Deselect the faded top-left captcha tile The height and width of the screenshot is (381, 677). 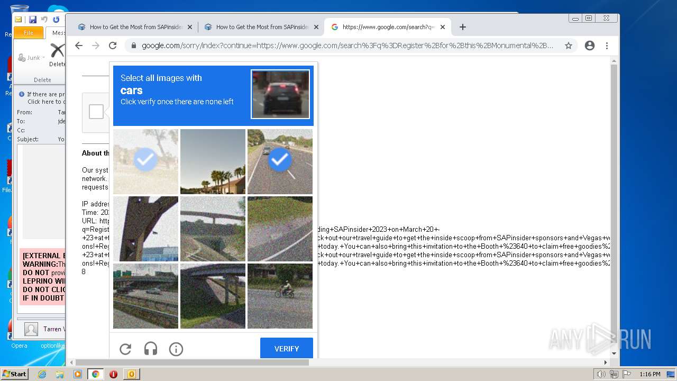[145, 161]
